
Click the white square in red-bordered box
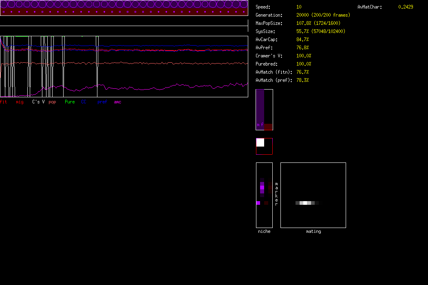(x=260, y=142)
